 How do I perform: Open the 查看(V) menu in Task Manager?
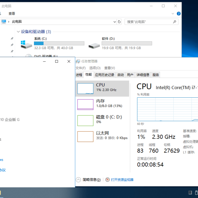[x=110, y=68]
